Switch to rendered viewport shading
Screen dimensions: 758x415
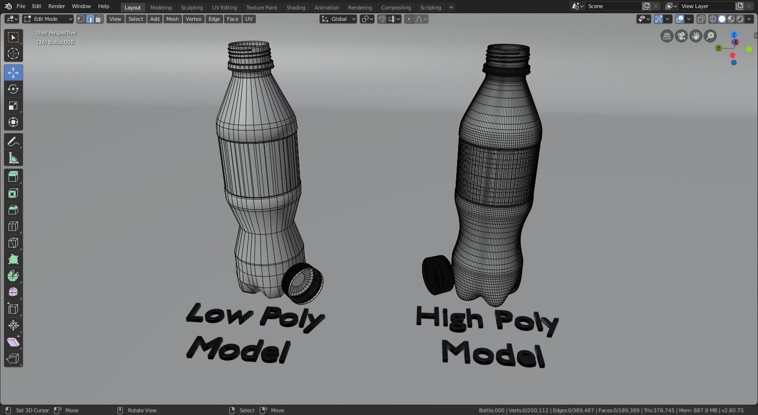(x=740, y=19)
